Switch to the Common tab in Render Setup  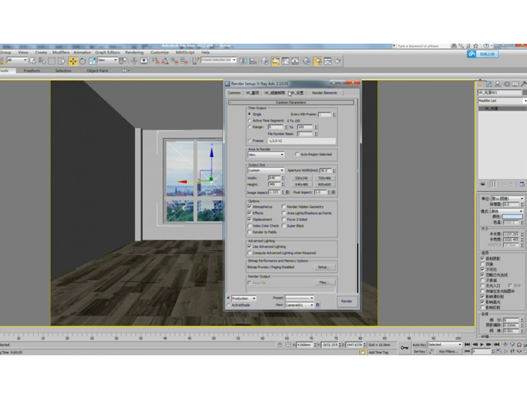point(234,93)
